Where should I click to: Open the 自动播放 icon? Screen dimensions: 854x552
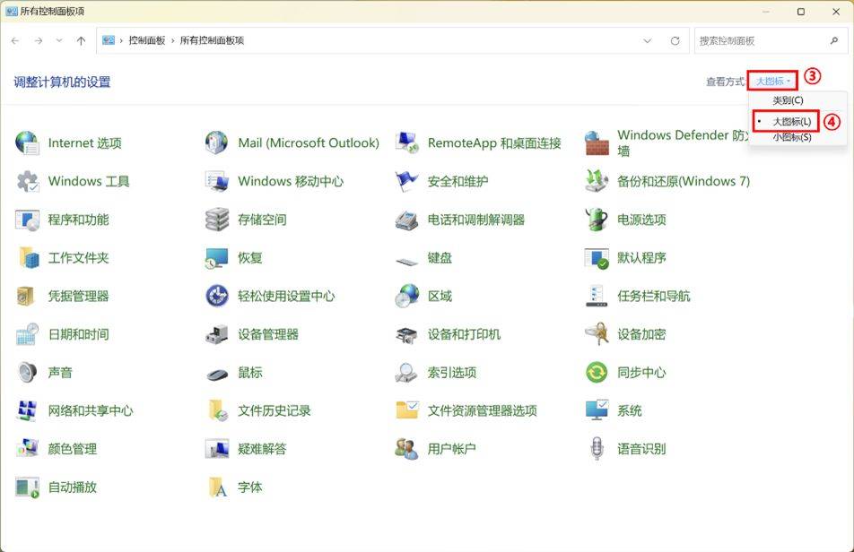click(27, 487)
